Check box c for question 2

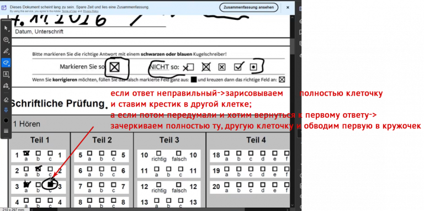(50, 169)
